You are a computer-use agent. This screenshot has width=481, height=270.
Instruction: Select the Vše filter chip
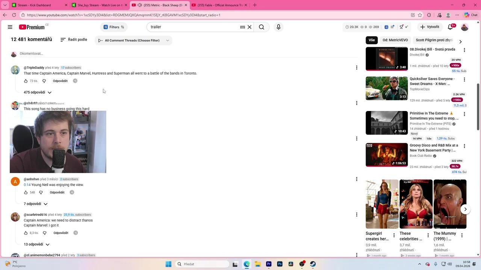click(372, 40)
